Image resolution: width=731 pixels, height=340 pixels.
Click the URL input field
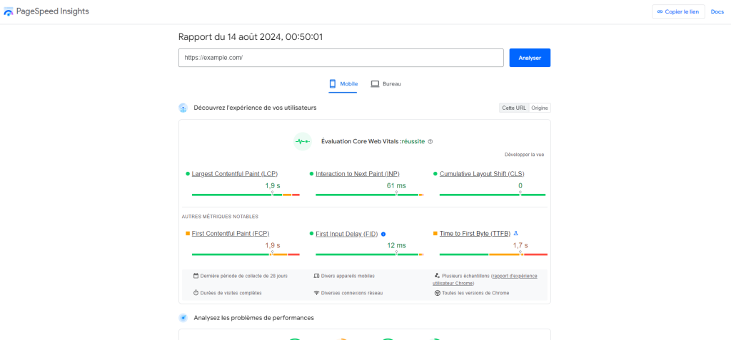tap(341, 58)
